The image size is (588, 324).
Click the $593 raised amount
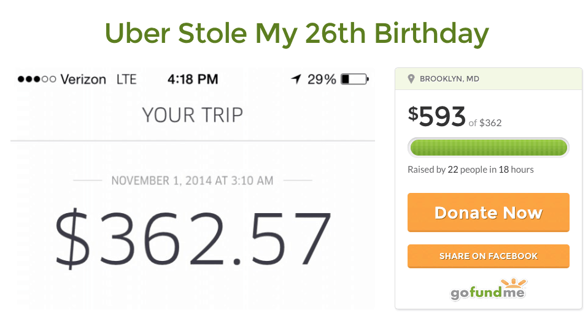[437, 117]
